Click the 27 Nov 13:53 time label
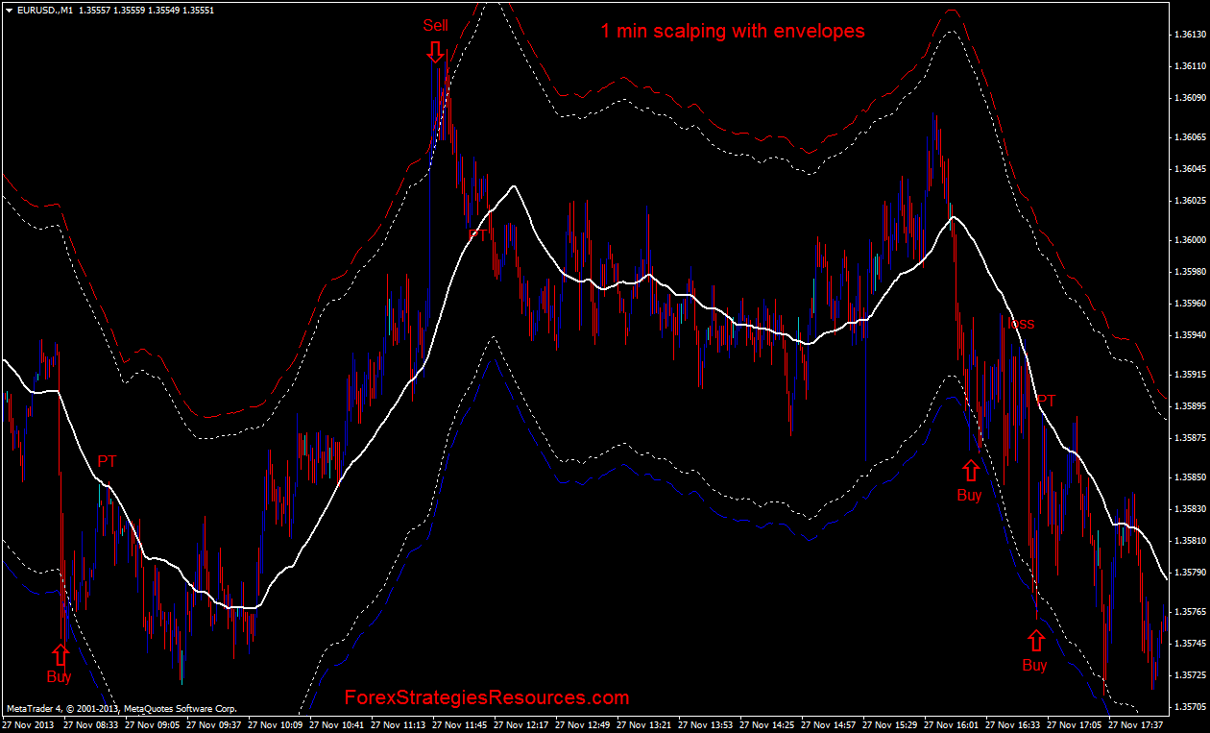Image resolution: width=1210 pixels, height=733 pixels. (x=706, y=725)
